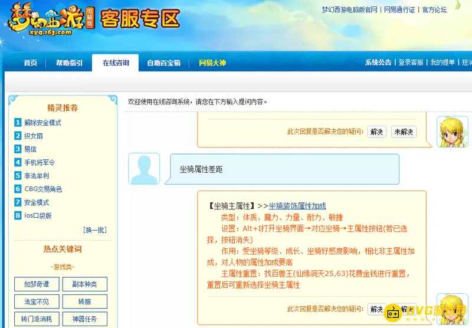Click the 转门派消耗 keyword button
Viewport: 472px width, 328px height.
click(37, 319)
